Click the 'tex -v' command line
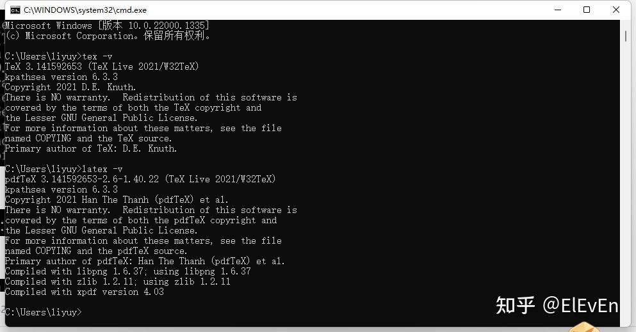The width and height of the screenshot is (636, 332). [59, 56]
